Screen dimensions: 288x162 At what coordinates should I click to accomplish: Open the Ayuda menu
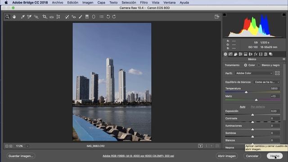[x=184, y=3]
